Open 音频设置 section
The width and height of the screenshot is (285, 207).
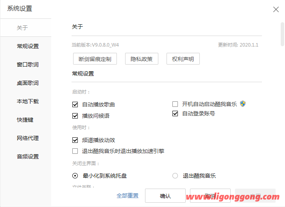(28, 157)
